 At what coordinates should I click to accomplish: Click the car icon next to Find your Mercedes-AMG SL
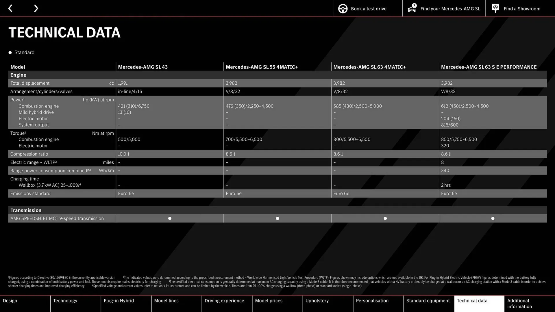coord(412,8)
